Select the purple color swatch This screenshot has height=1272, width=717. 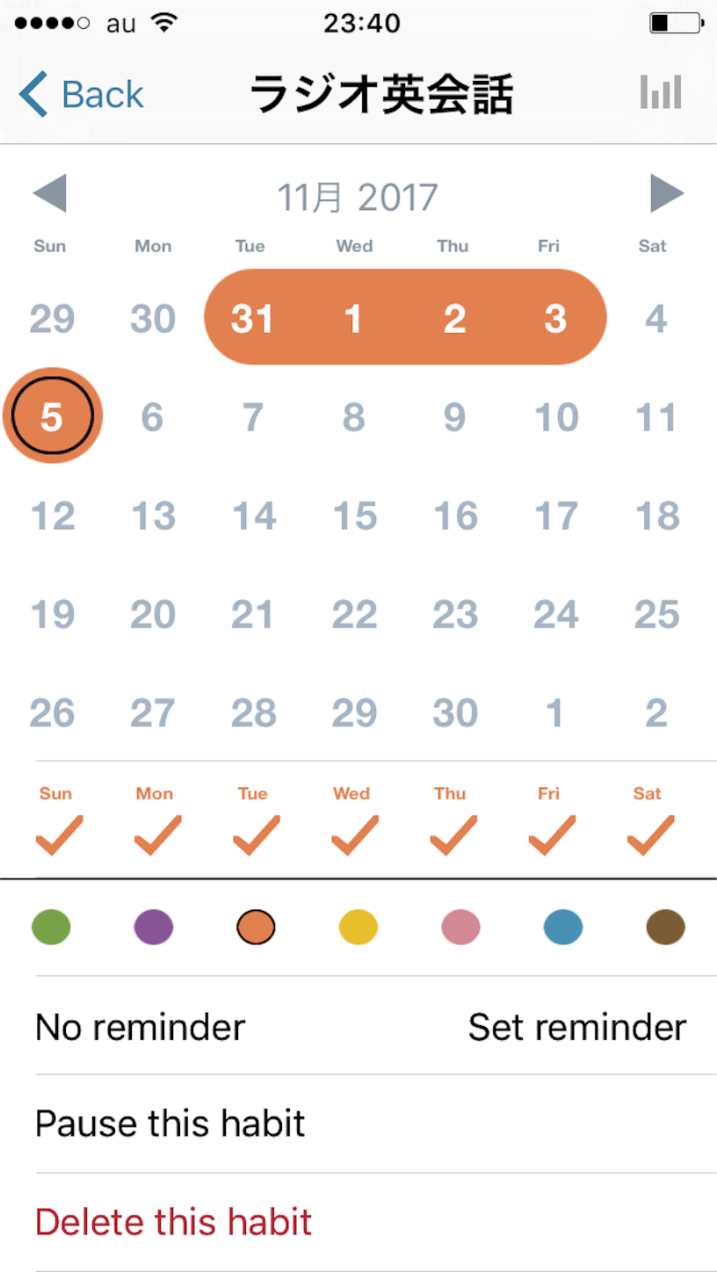coord(154,927)
